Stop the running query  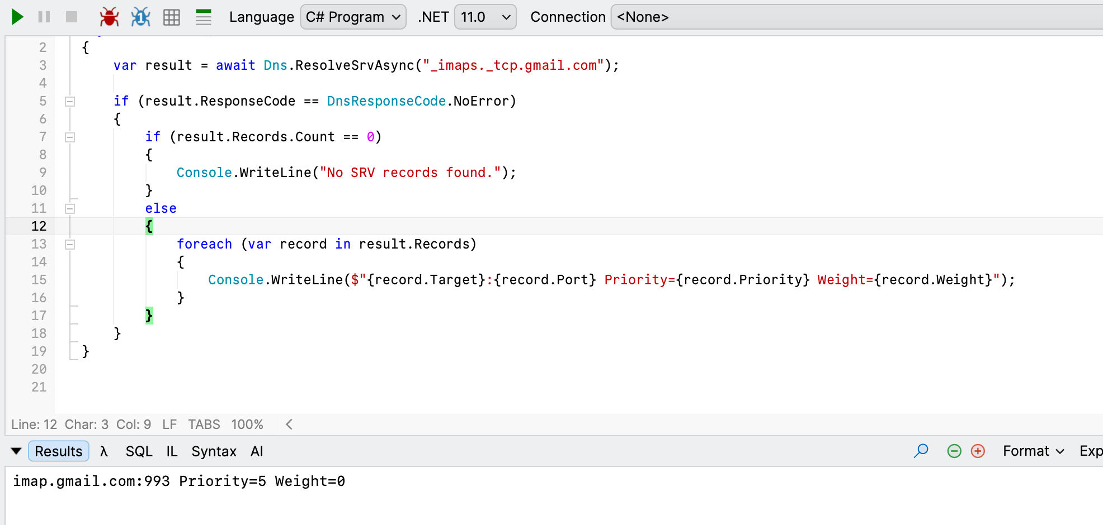click(72, 17)
